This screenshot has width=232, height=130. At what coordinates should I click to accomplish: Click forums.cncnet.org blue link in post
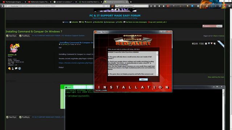click(76, 63)
